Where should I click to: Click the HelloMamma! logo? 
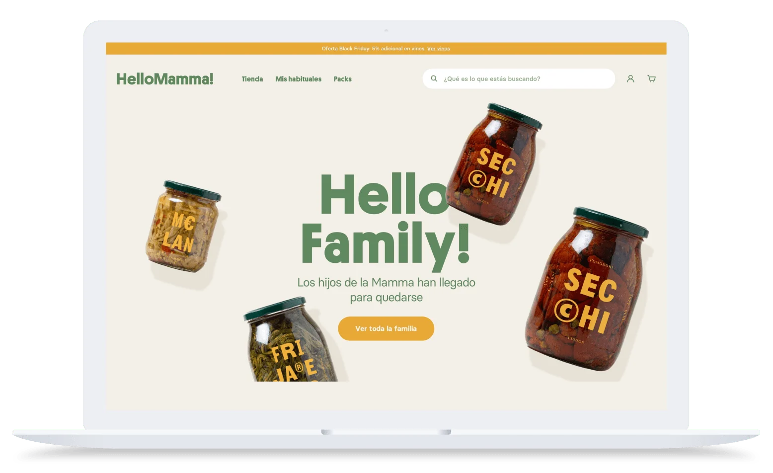[x=165, y=79]
